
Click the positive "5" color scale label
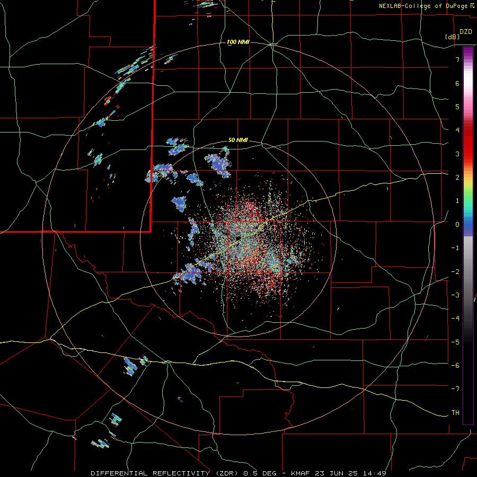(457, 107)
